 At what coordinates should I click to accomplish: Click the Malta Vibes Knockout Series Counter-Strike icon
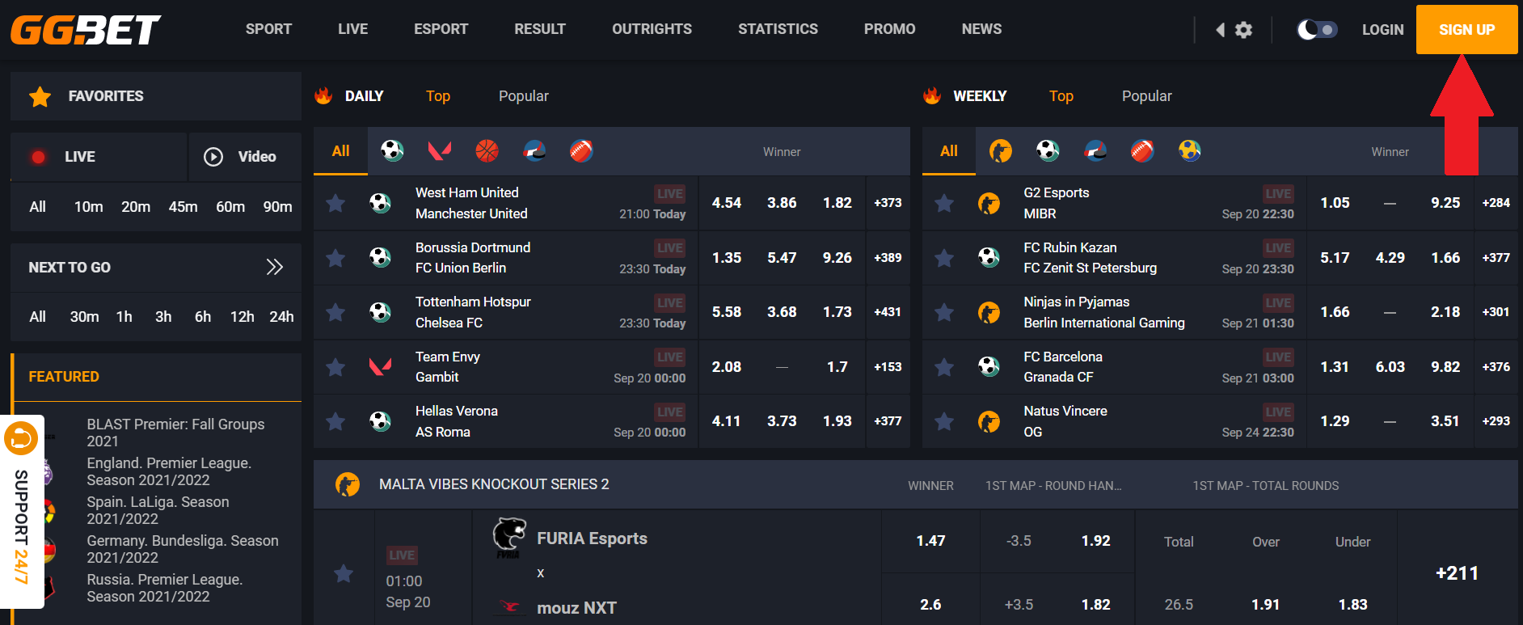(348, 485)
